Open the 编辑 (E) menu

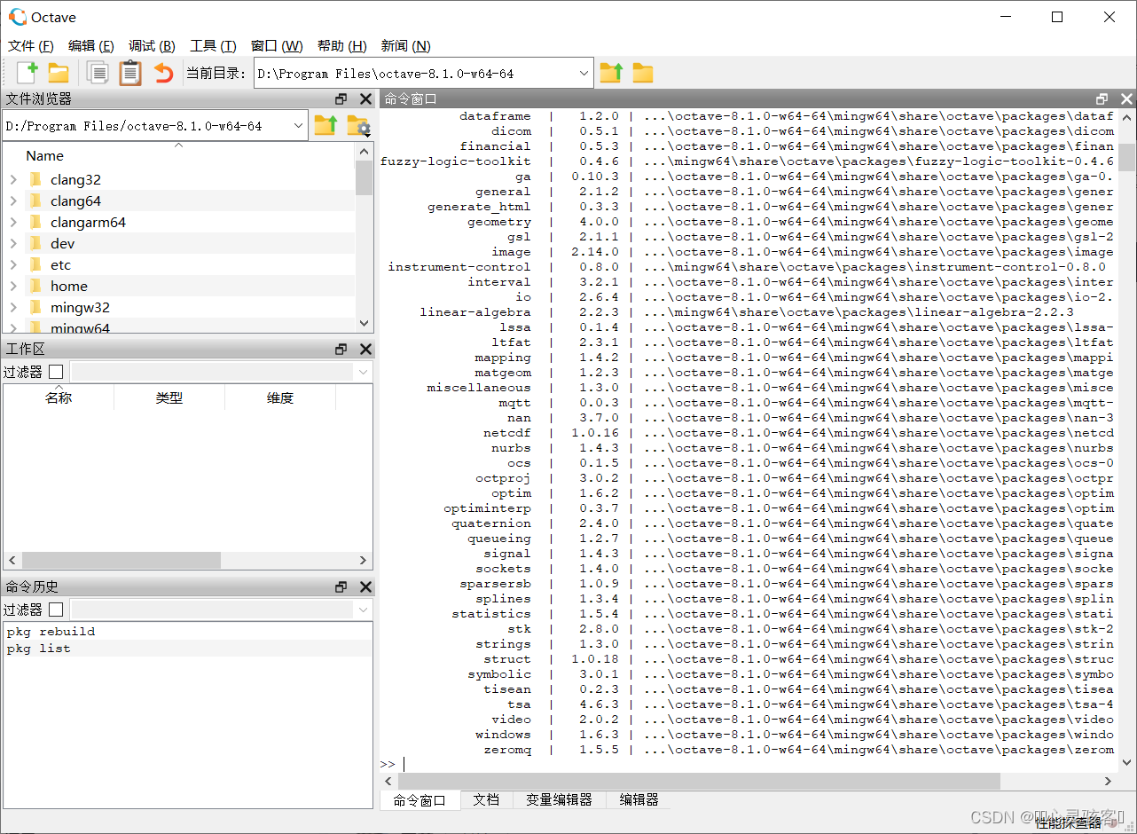(x=90, y=46)
